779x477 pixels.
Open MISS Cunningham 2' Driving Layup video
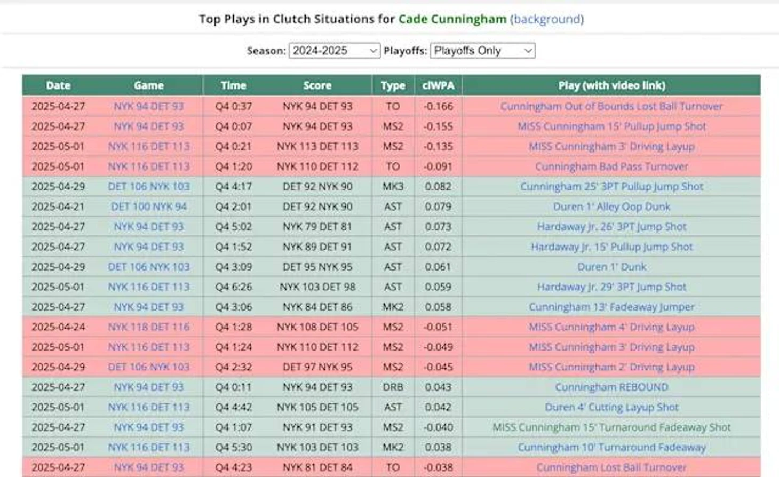click(611, 367)
